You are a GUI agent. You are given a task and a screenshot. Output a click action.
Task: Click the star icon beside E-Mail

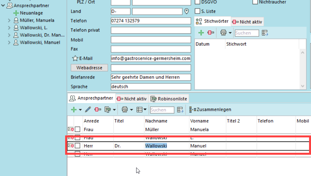[75, 59]
